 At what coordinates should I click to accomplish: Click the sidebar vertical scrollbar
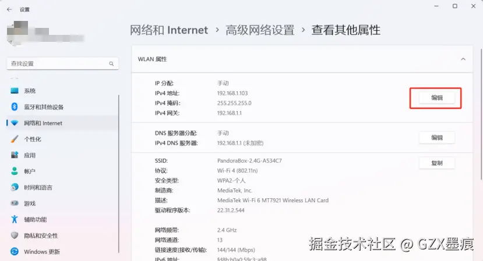click(119, 174)
